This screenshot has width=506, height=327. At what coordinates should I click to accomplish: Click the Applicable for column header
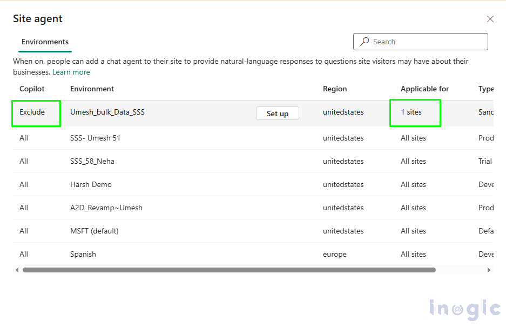(424, 89)
